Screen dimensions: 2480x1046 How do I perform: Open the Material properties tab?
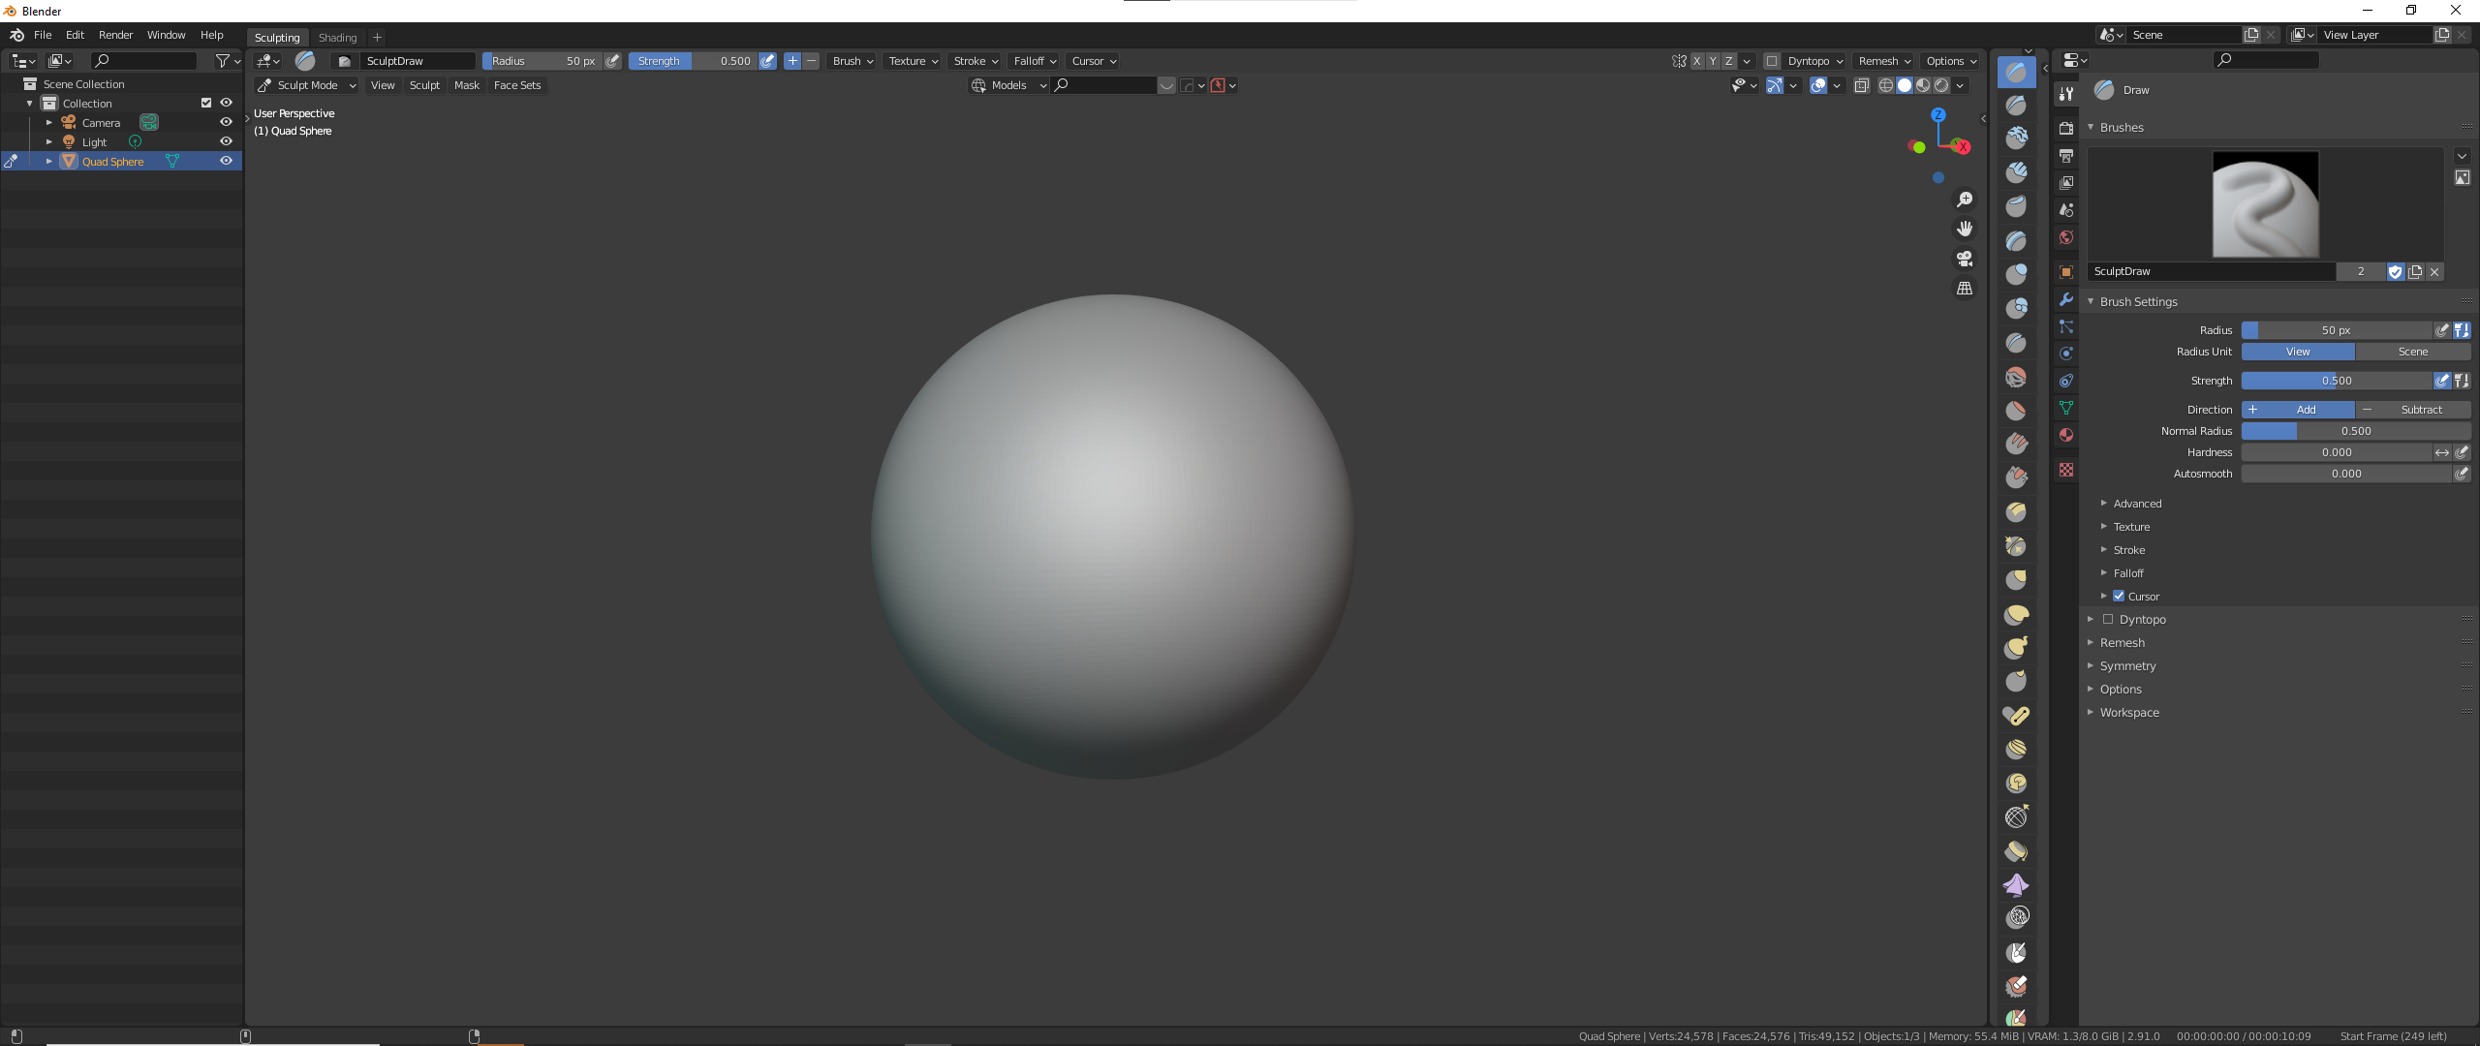[x=2066, y=435]
